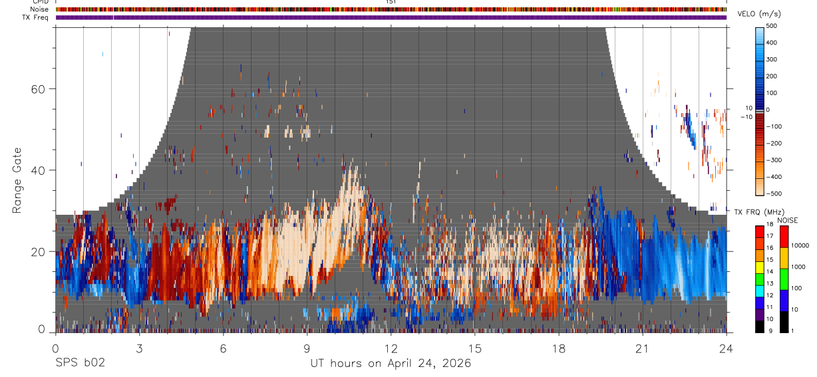Click the "-500" tick on velocity color bar
Screen dimensions: 817x377
(x=774, y=194)
